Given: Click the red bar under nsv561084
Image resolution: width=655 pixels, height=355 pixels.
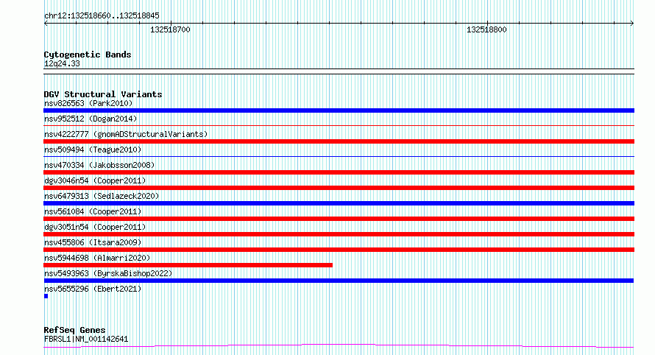Looking at the screenshot, I should coord(339,219).
